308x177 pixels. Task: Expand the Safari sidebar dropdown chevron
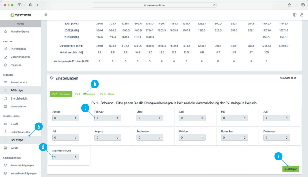pyautogui.click(x=25, y=5)
